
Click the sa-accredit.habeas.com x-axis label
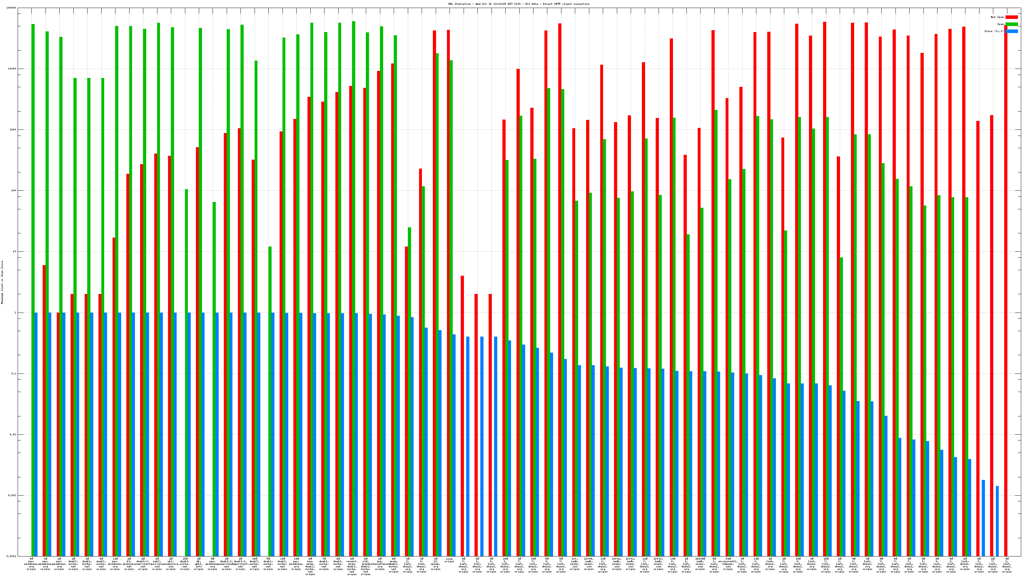point(728,564)
